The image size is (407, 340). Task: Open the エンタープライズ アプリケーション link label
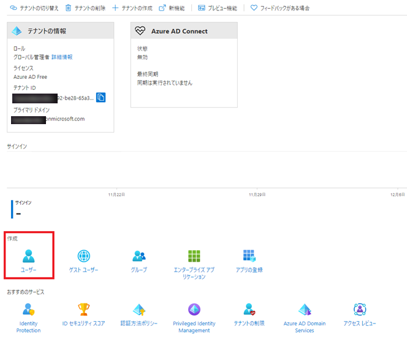pyautogui.click(x=194, y=273)
